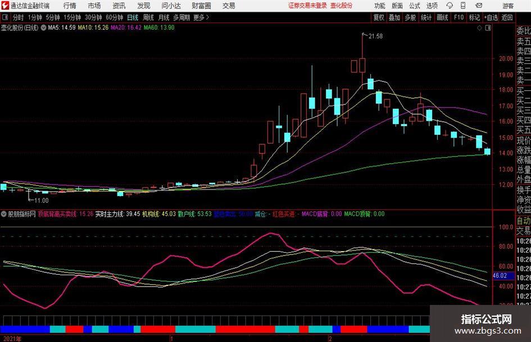Click the MACD顶背: 0.00 label
The height and width of the screenshot is (342, 531).
tap(364, 214)
